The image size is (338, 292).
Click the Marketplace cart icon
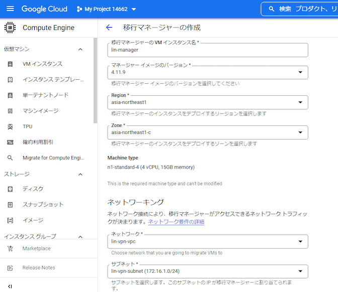(x=10, y=249)
